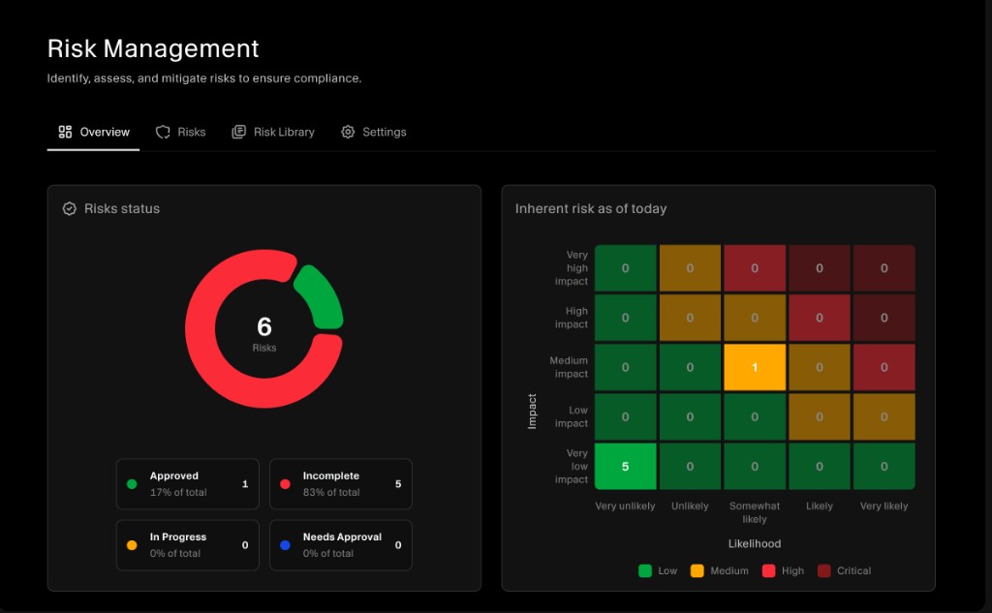Screen dimensions: 992x613
Task: Open the Risk Library tab
Action: coord(273,133)
